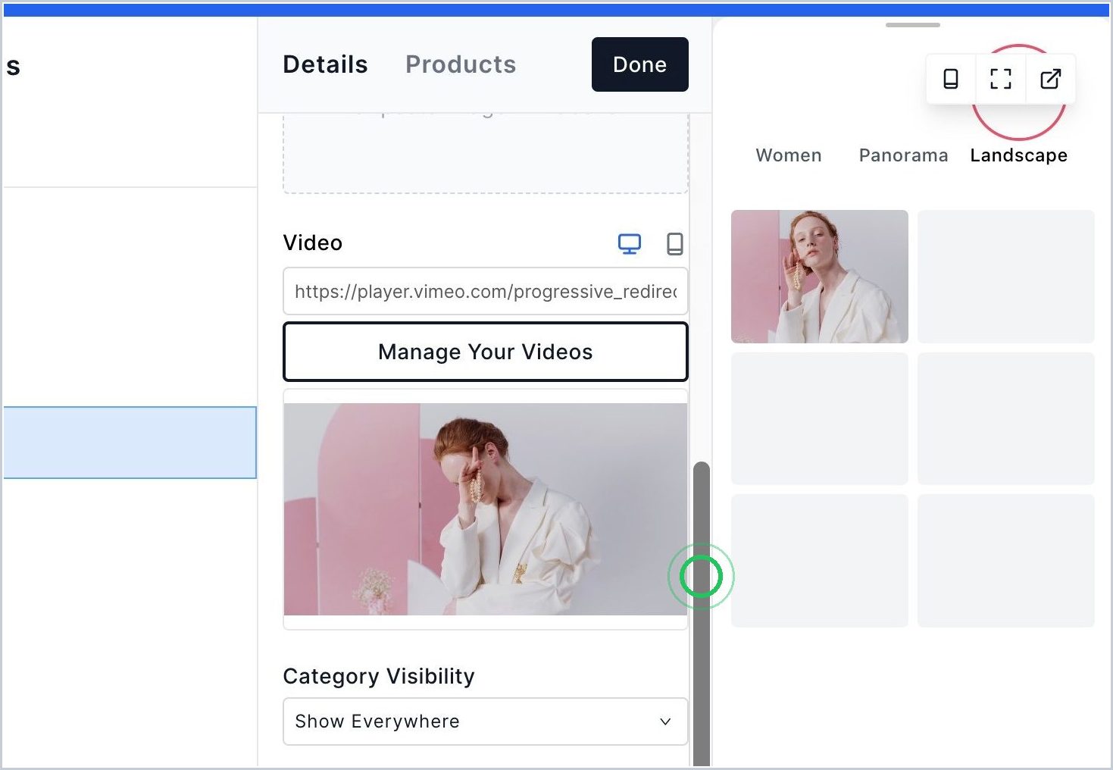The image size is (1113, 770).
Task: Switch preview to mobile device icon
Action: [950, 79]
